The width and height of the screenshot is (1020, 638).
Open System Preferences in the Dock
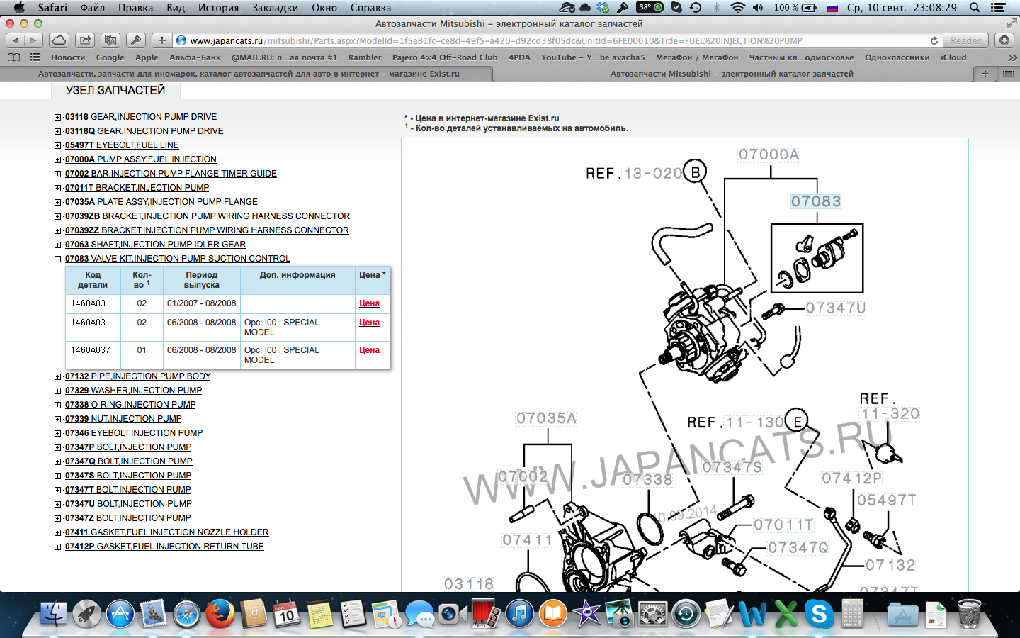click(652, 614)
